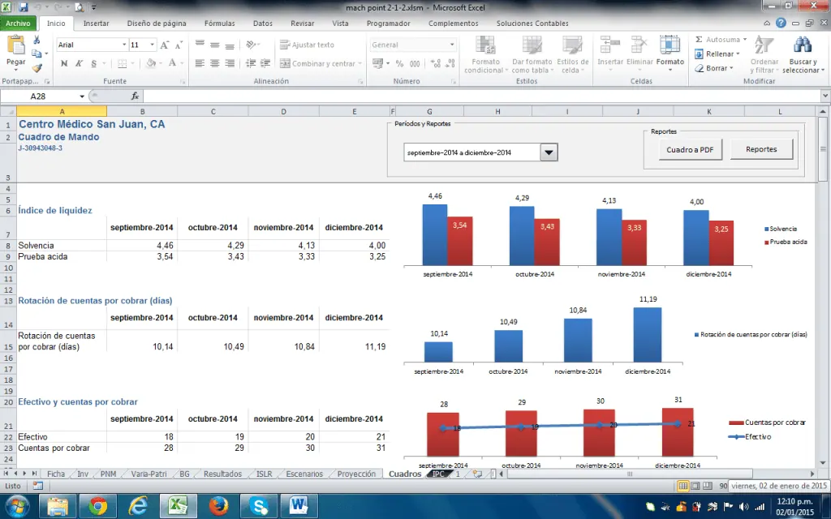Select the Escenarios sheet tab
The image size is (831, 519).
[x=304, y=474]
